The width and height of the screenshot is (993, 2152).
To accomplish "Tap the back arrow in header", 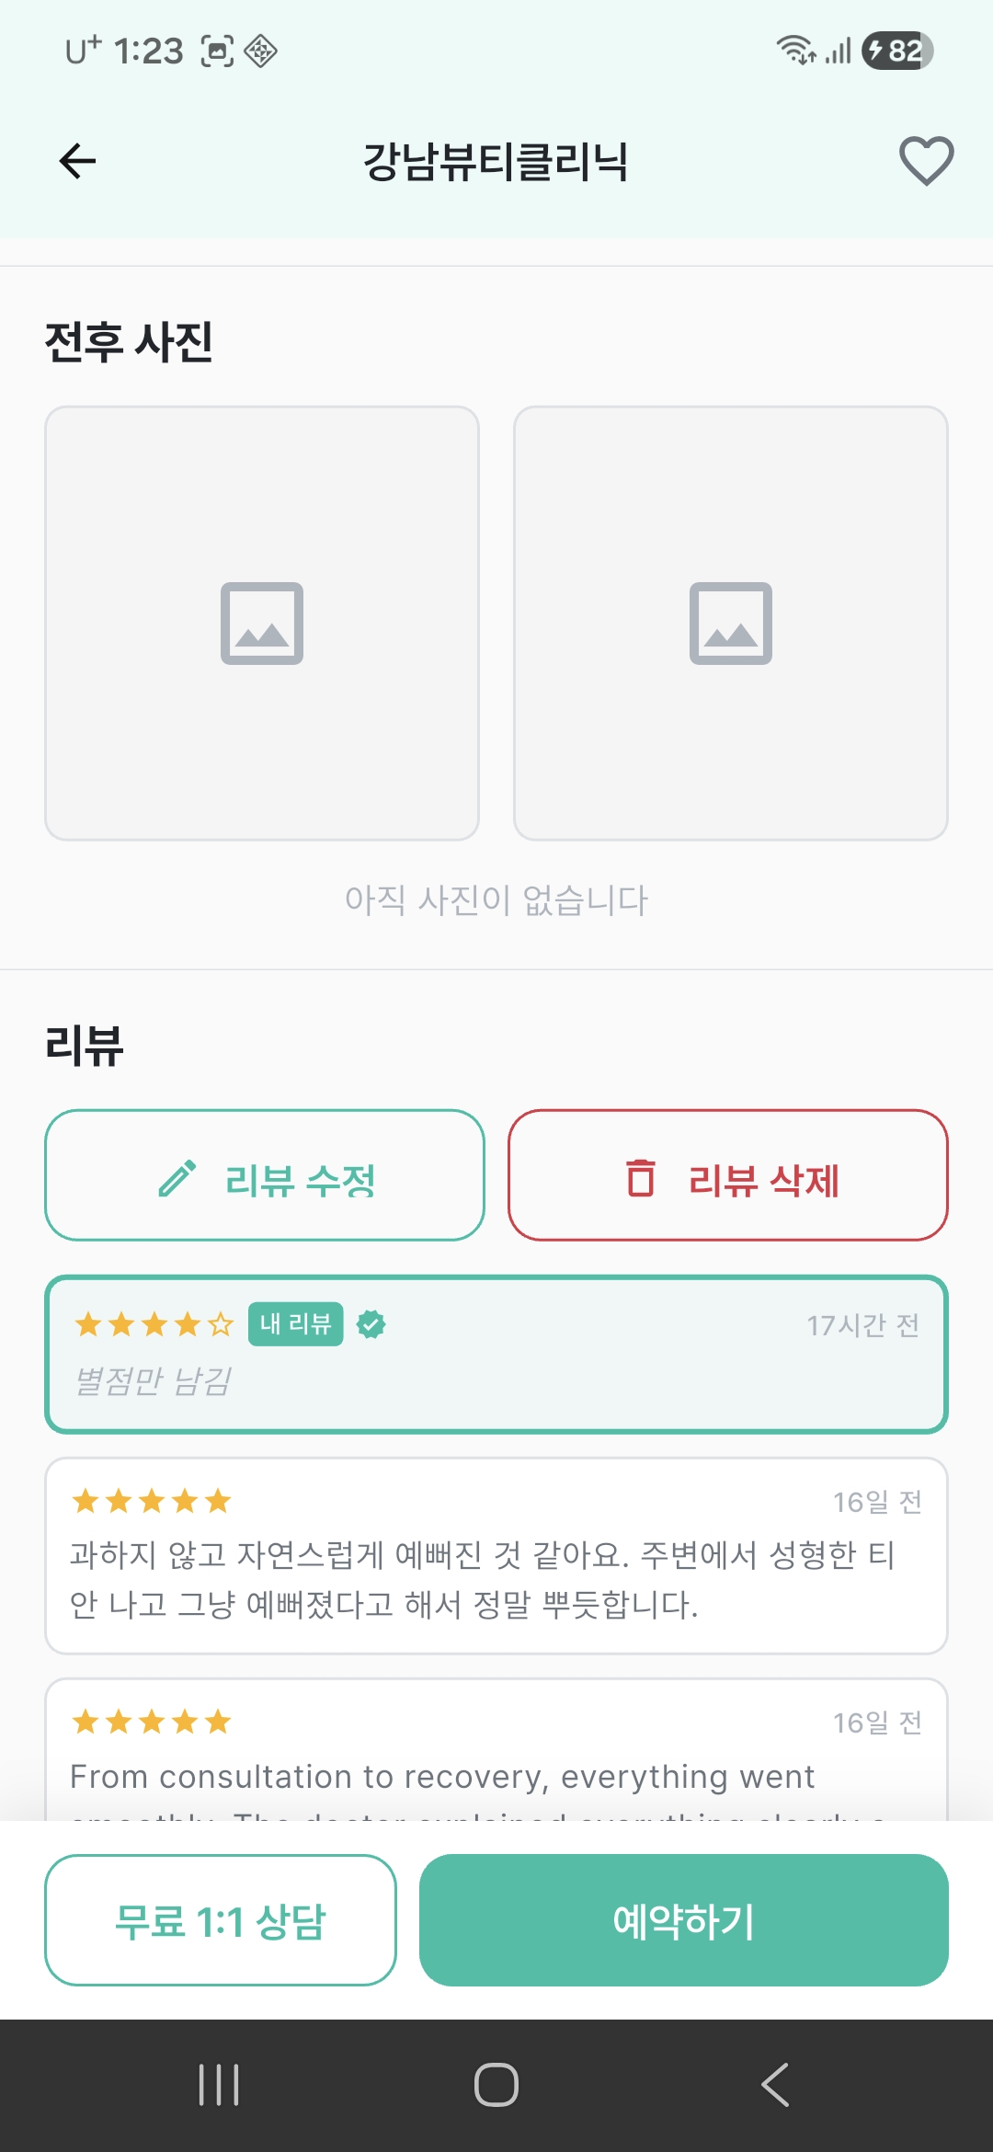I will pos(77,161).
